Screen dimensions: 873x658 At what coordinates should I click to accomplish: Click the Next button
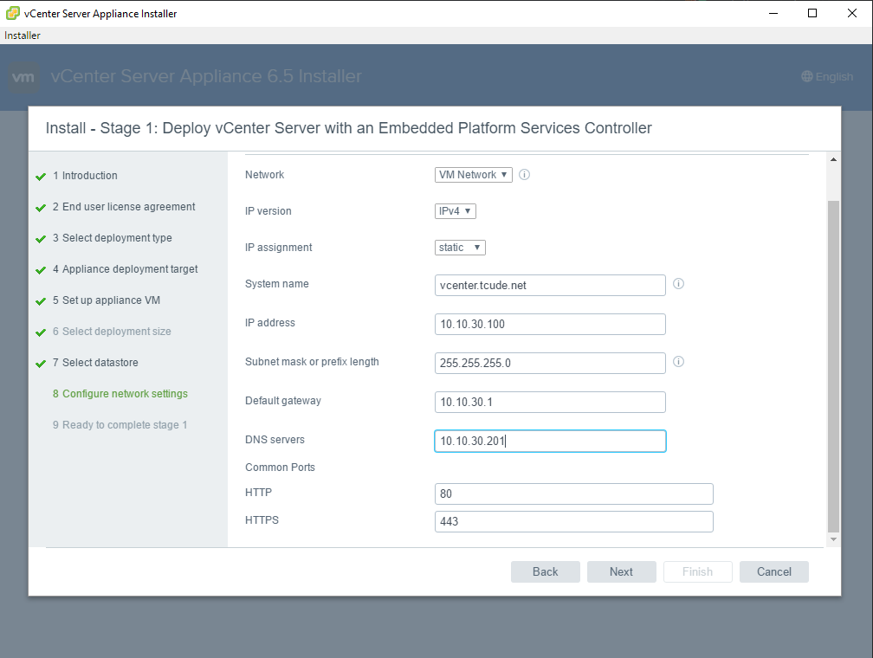(621, 571)
